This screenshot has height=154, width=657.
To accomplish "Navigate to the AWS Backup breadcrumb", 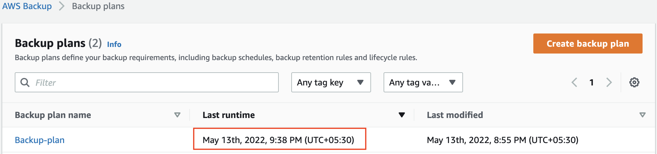I will pos(27,6).
